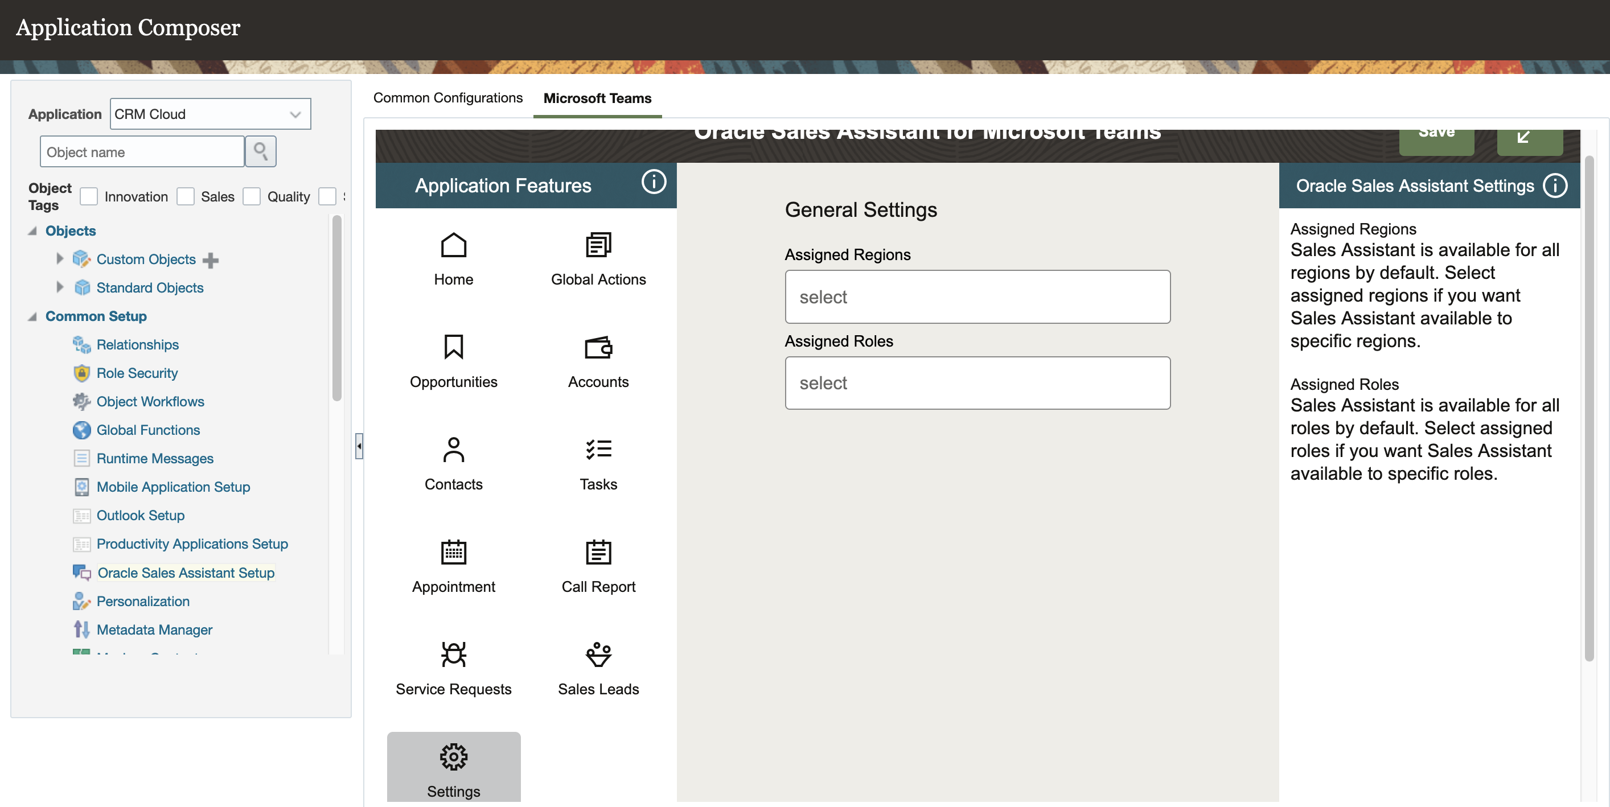Open the Service Requests bug icon
This screenshot has height=807, width=1610.
[x=453, y=654]
